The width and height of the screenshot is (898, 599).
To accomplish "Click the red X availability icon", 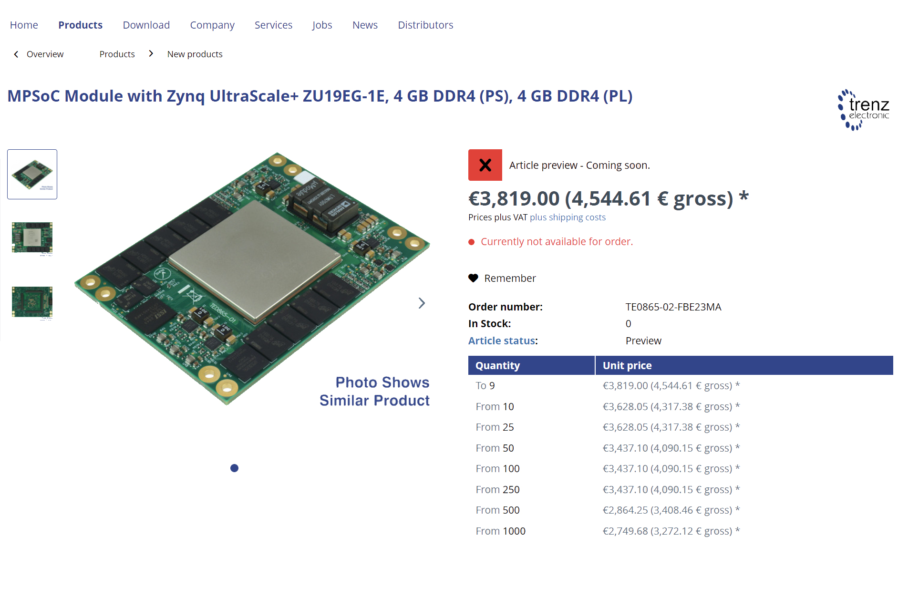I will [485, 165].
